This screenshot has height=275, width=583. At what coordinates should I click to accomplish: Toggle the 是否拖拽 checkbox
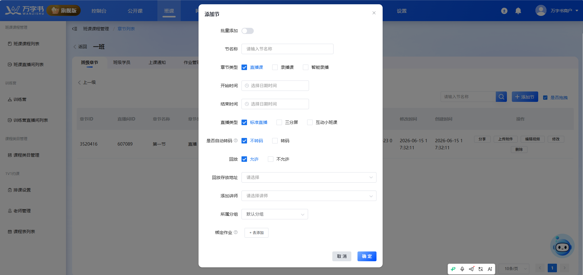click(x=545, y=98)
